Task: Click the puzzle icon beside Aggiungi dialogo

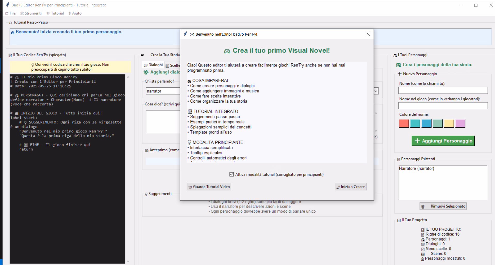Action: point(146,72)
